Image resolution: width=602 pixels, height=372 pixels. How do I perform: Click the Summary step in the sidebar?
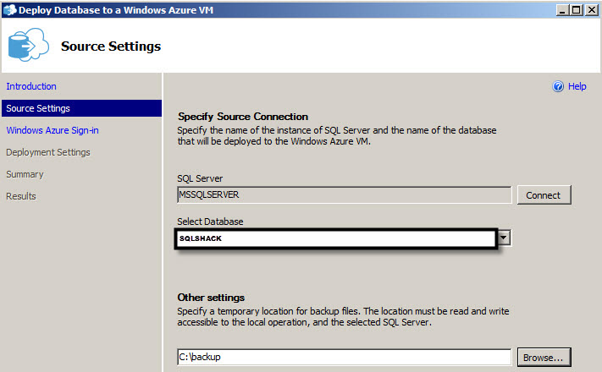click(25, 174)
